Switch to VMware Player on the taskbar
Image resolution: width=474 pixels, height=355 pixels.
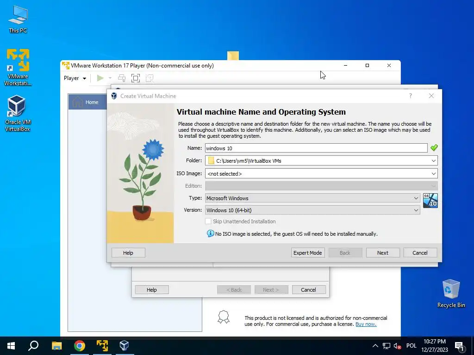[x=102, y=346]
